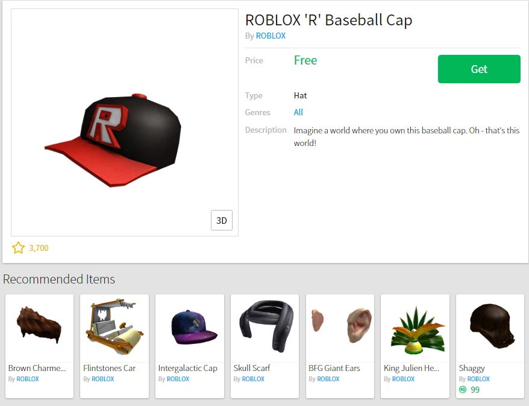Open the Flintstones Car item image
This screenshot has width=529, height=406.
[x=114, y=328]
